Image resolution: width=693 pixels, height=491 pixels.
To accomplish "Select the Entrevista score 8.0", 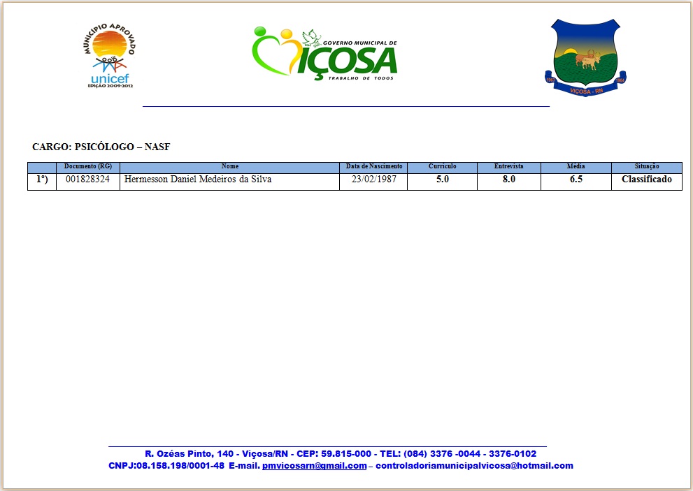I will tap(508, 179).
